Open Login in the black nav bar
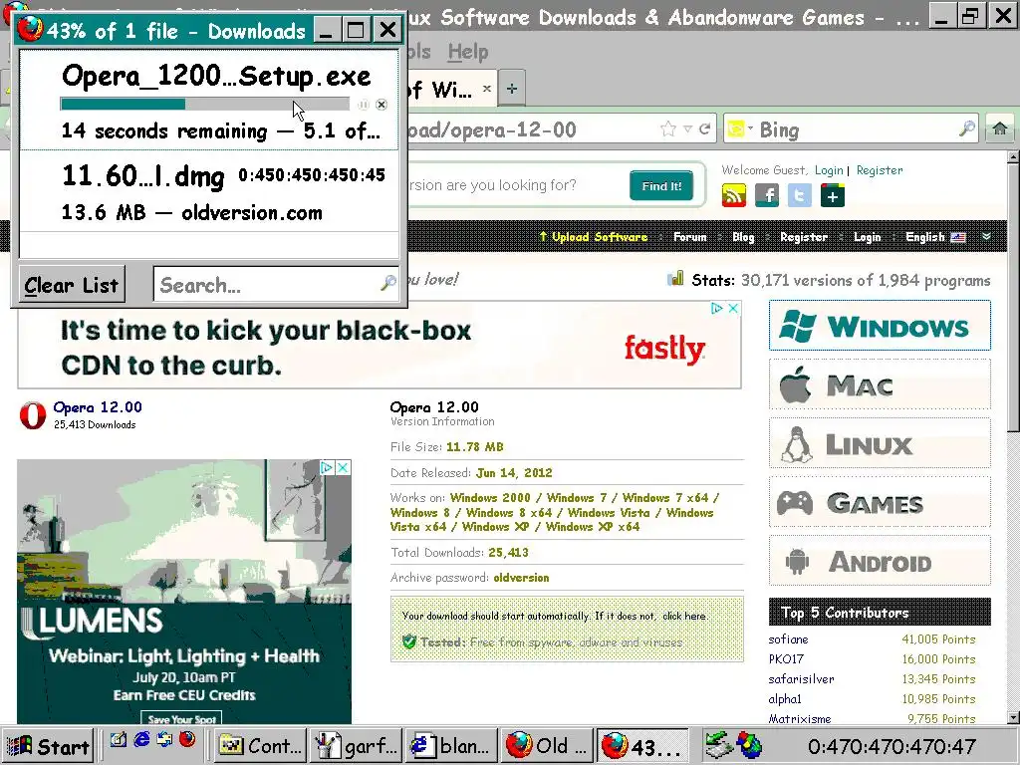The width and height of the screenshot is (1020, 765). (868, 237)
